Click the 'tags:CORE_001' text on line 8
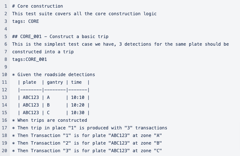The width and height of the screenshot is (240, 156). (30, 59)
